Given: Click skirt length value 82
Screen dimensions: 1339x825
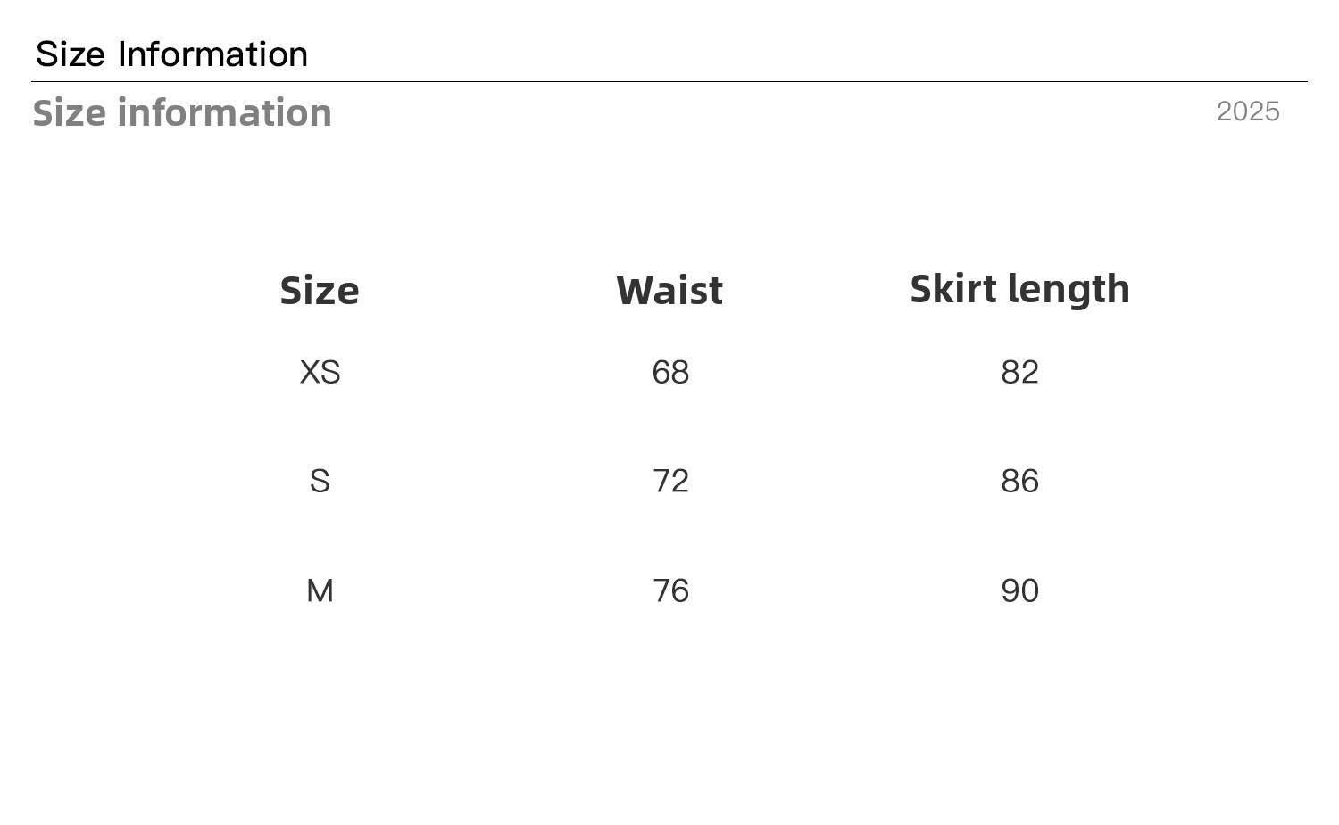Looking at the screenshot, I should (1019, 372).
